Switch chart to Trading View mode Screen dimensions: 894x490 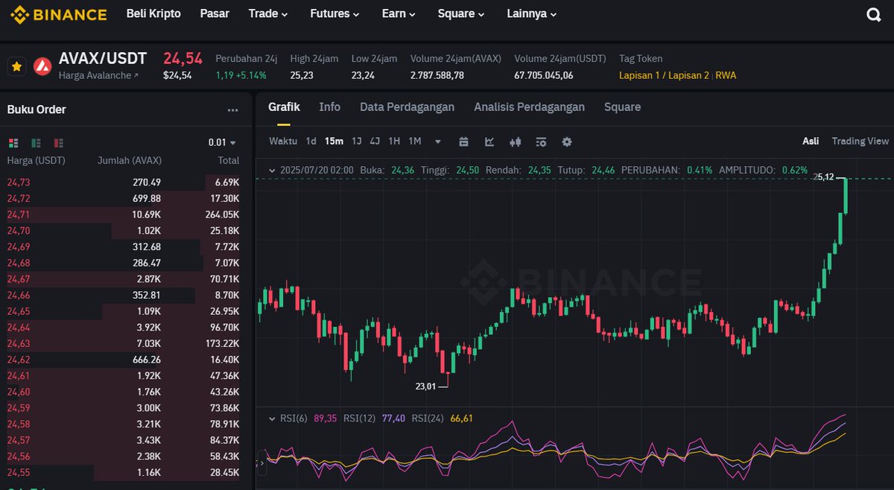[860, 141]
